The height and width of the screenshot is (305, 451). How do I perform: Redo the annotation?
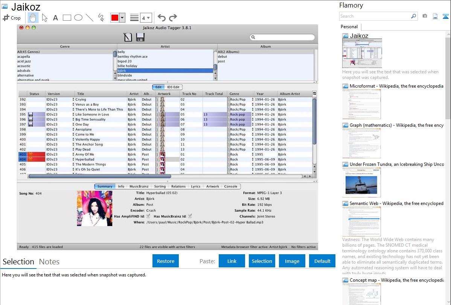click(173, 18)
